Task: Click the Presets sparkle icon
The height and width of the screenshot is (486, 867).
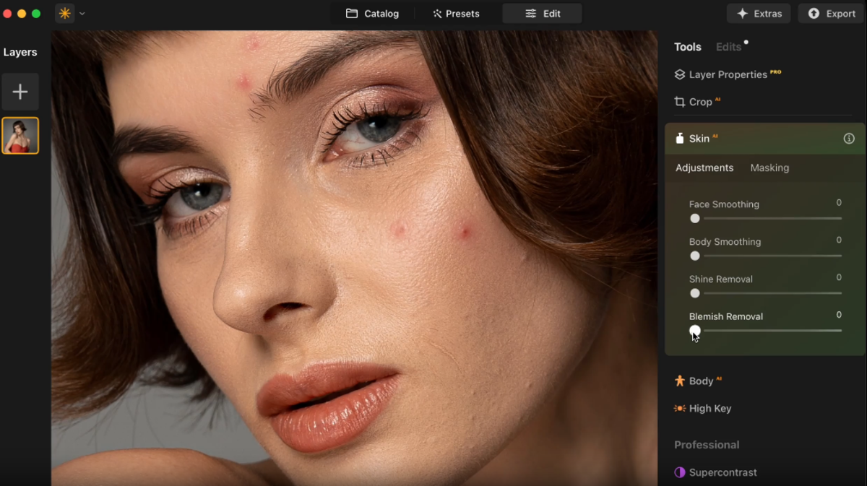Action: (437, 14)
